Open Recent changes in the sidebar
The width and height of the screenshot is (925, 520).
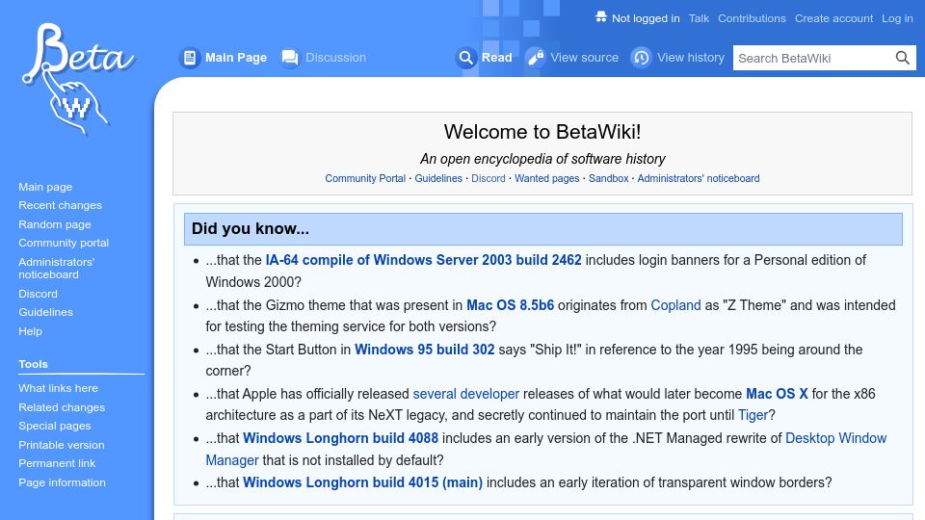pos(60,205)
